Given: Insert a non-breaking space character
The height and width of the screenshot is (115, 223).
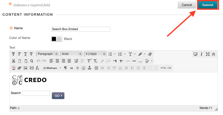Looking at the screenshot, I should click(x=140, y=61).
